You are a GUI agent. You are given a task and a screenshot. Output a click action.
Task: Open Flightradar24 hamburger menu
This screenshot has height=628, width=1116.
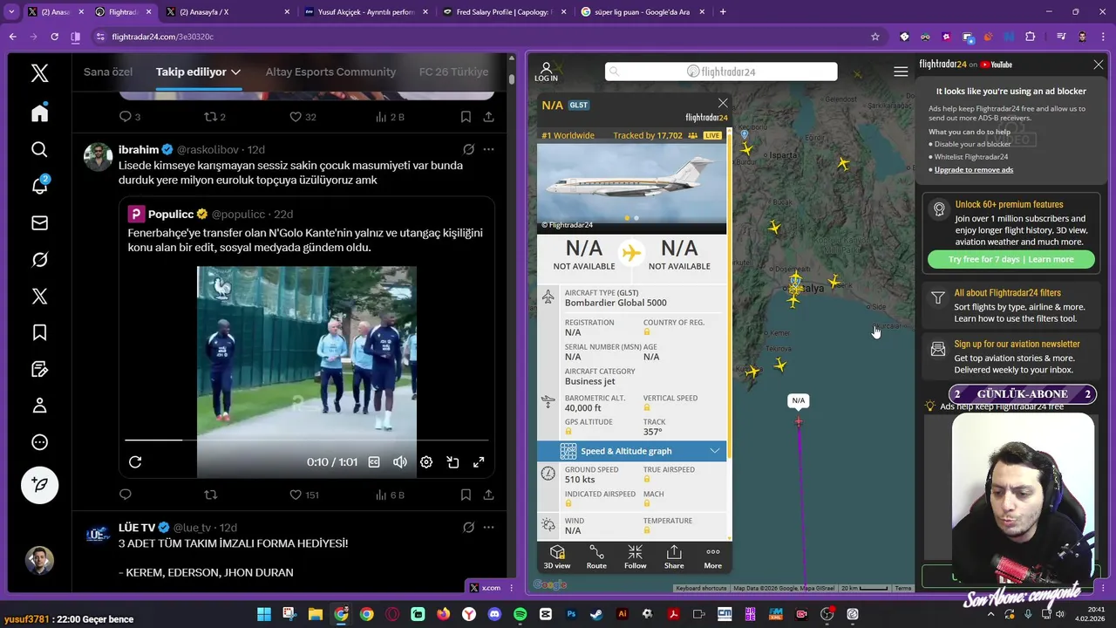[x=901, y=72]
